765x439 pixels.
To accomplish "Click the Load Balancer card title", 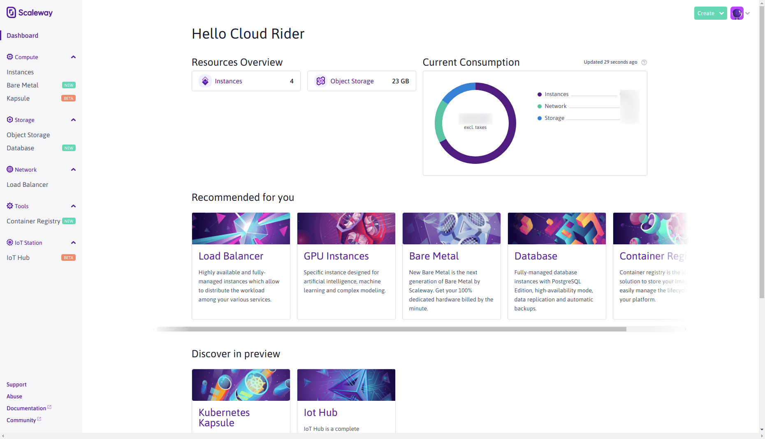I will coord(231,256).
